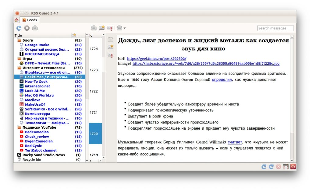Toggle the pin icon above the feed list
The height and width of the screenshot is (190, 312).
[x=74, y=35]
